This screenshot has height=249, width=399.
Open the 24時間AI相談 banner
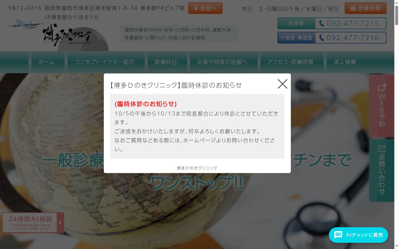[33, 223]
